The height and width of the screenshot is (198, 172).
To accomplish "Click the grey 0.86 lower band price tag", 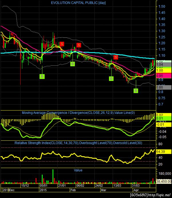I will [164, 87].
